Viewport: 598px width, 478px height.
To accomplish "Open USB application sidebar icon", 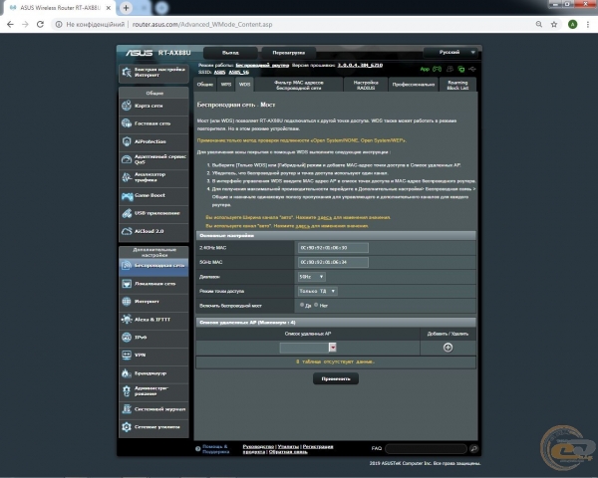I will [x=127, y=213].
